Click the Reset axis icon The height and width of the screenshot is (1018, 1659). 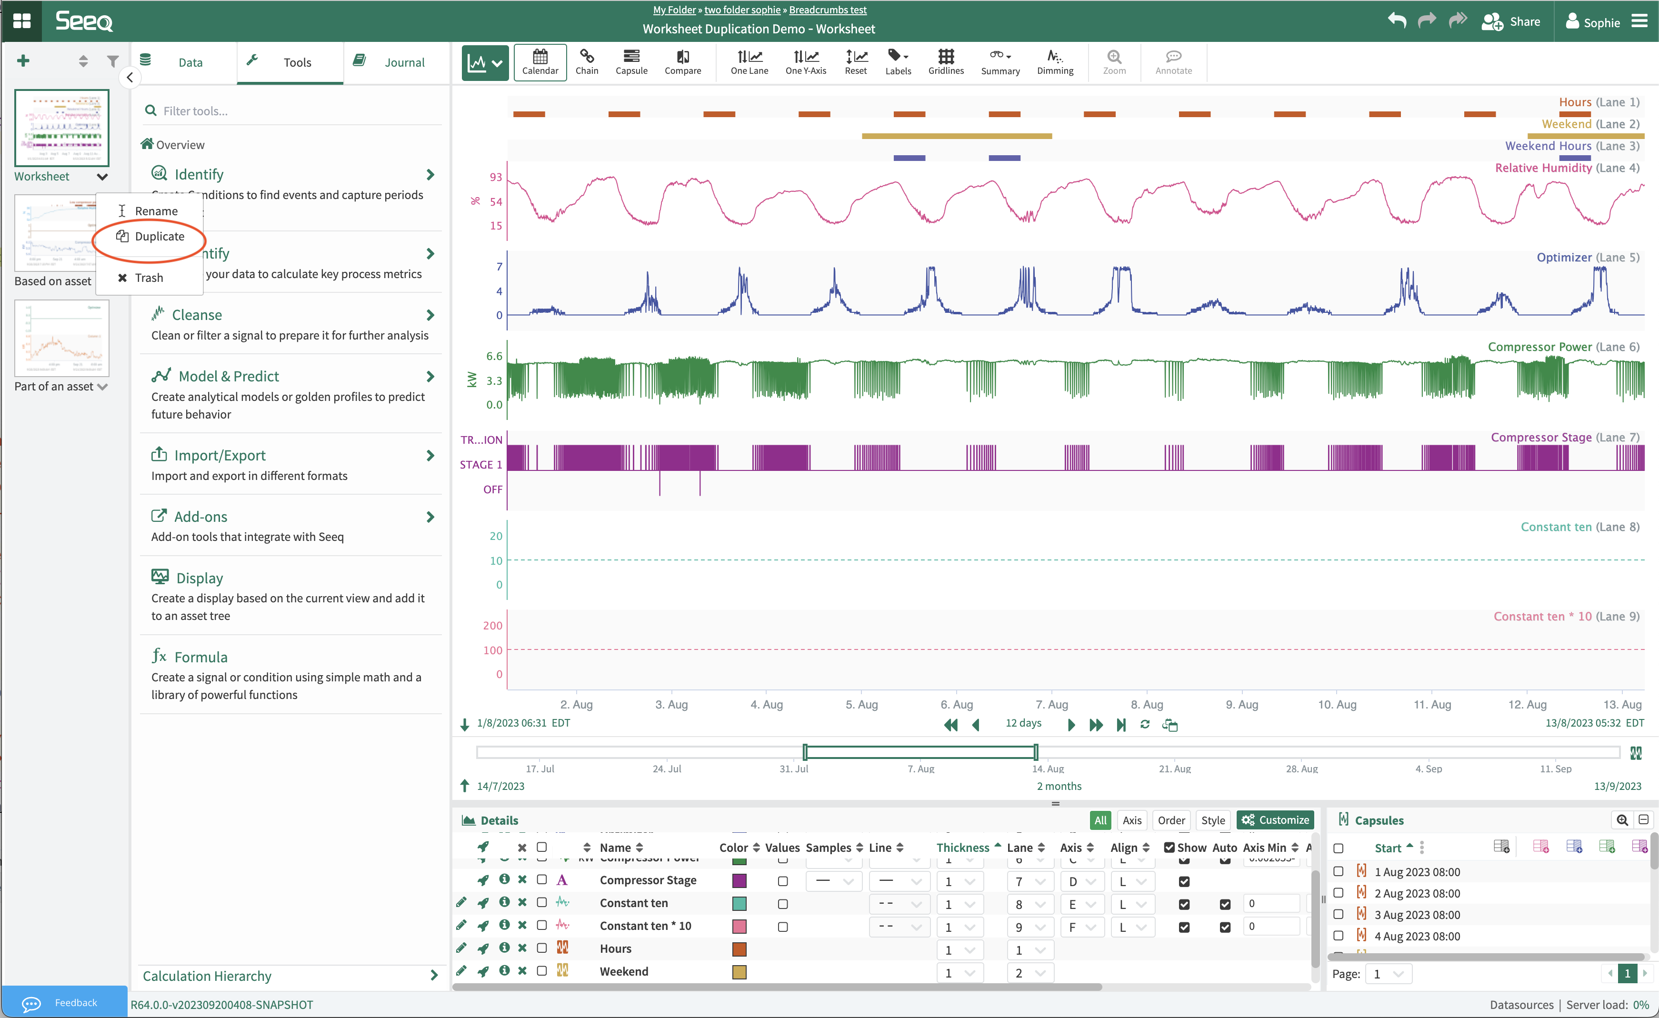[x=855, y=62]
